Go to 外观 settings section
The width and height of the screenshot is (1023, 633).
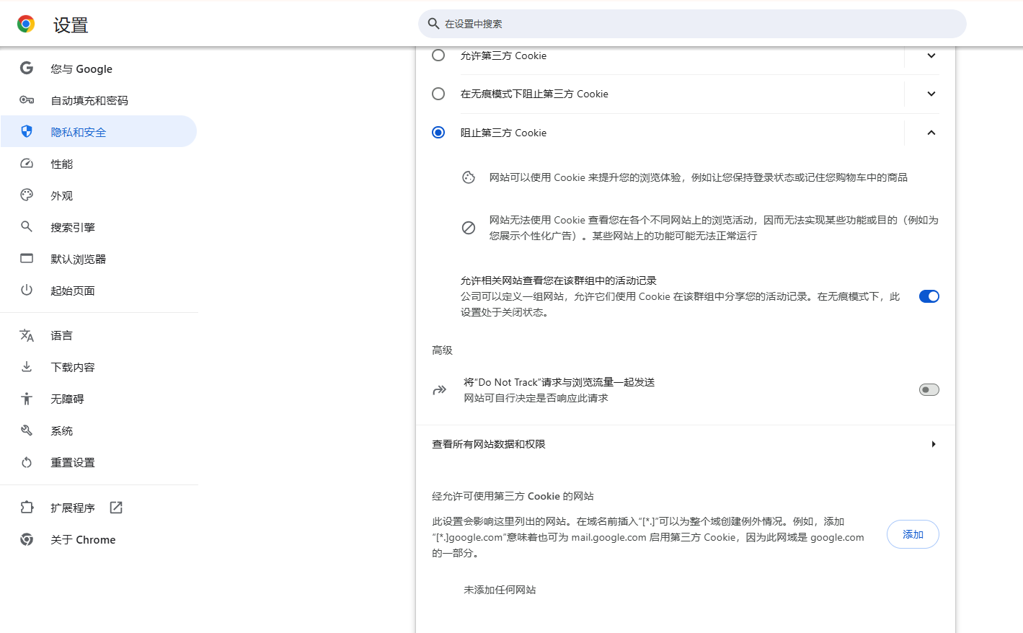coord(99,195)
